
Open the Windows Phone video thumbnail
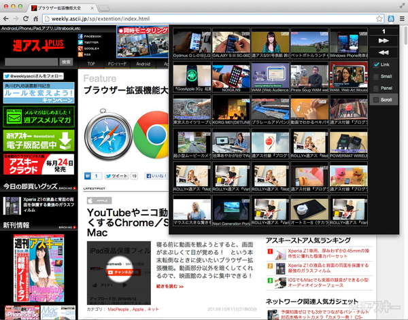coord(349,43)
